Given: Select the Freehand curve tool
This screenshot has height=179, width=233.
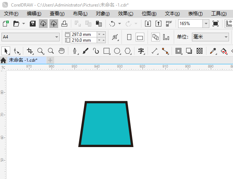Looking at the screenshot, I should (x=96, y=51).
